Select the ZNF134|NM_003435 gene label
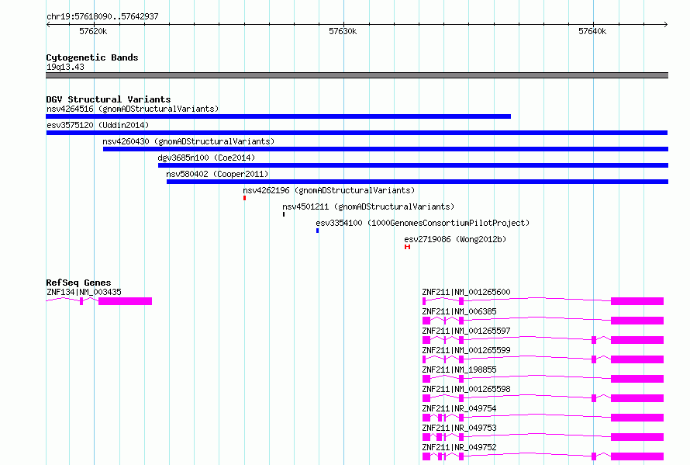 pyautogui.click(x=84, y=292)
